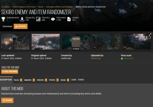
Task: Switch to the Description tab
Action: (x=6, y=80)
